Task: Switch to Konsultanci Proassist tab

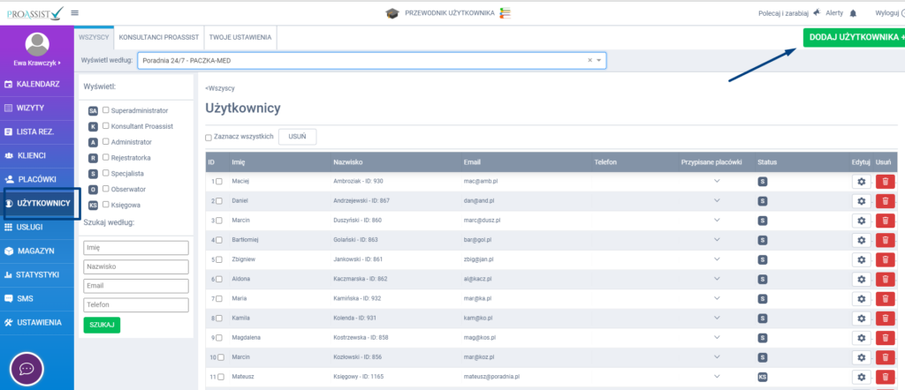Action: coord(159,37)
